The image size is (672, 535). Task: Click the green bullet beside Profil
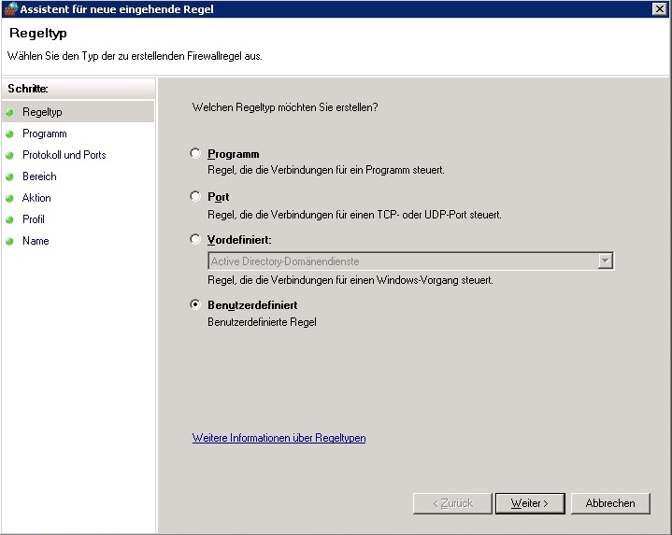(10, 219)
